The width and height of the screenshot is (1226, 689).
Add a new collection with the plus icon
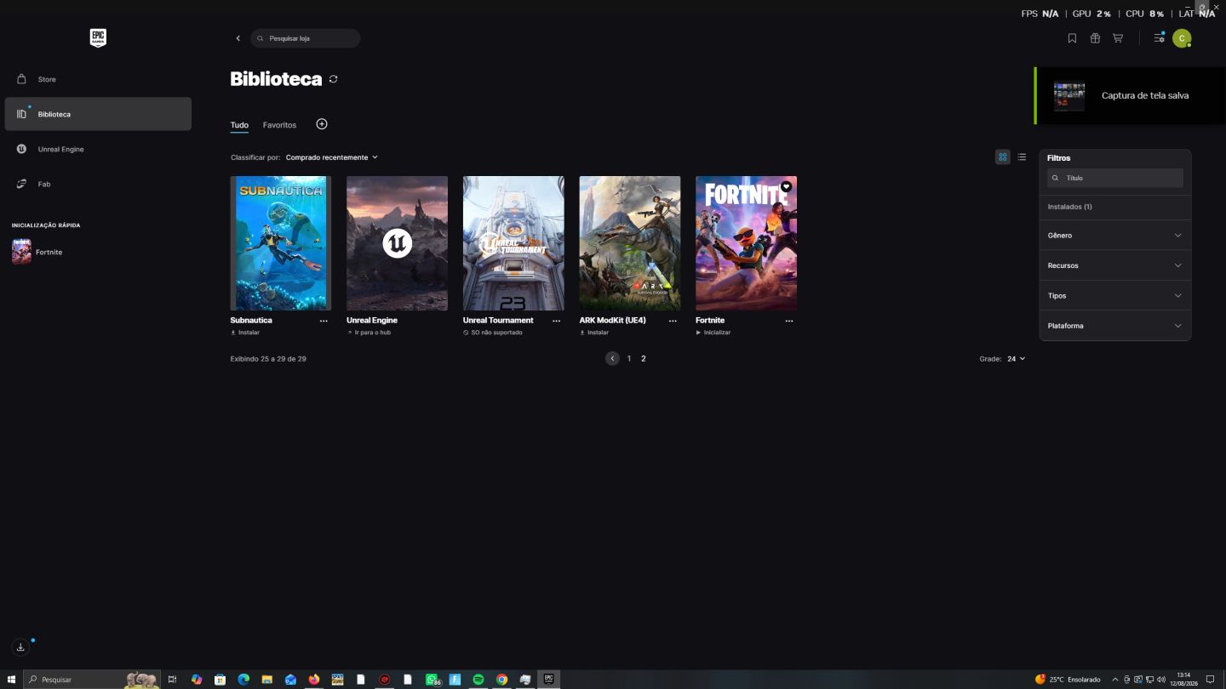(322, 124)
